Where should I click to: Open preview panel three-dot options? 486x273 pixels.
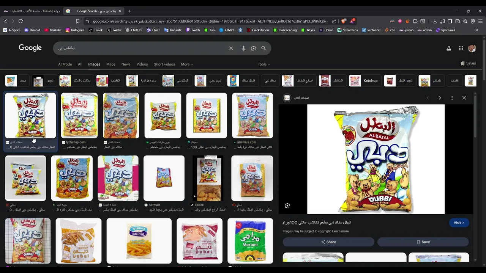[452, 98]
